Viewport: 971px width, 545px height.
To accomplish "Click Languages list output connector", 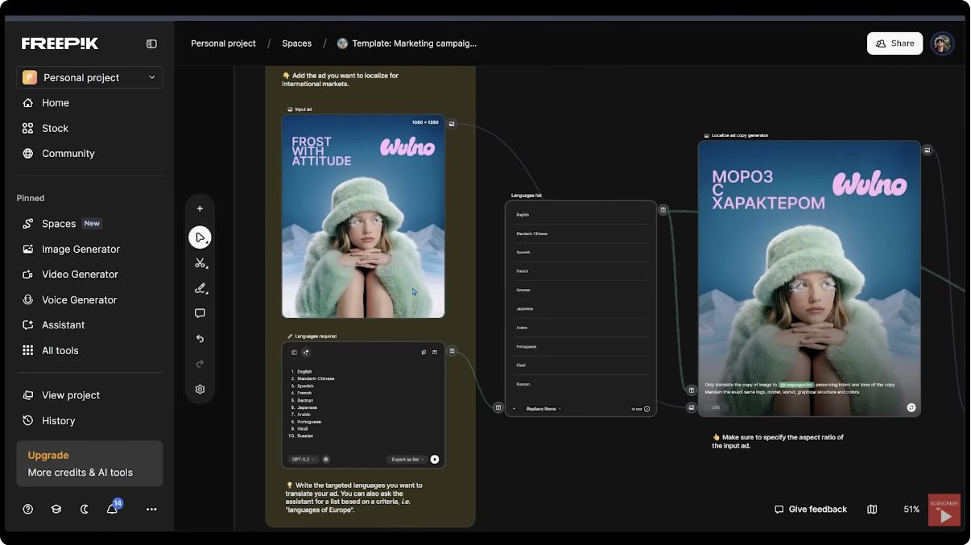I will point(663,210).
